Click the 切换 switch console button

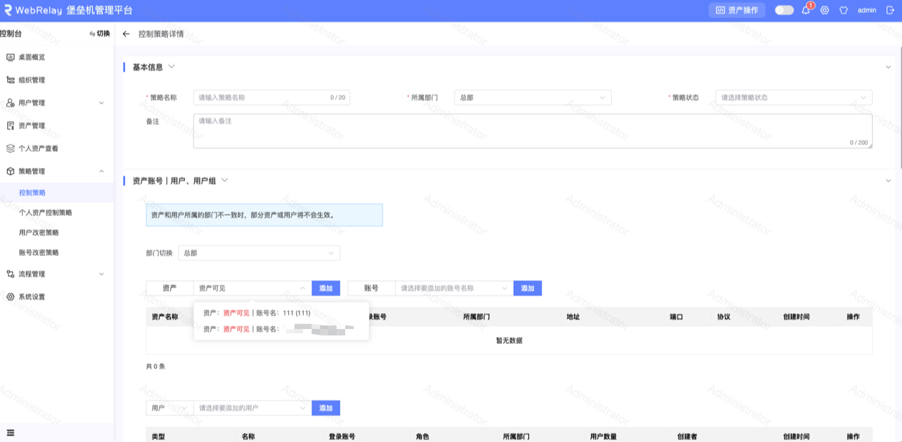tap(99, 34)
